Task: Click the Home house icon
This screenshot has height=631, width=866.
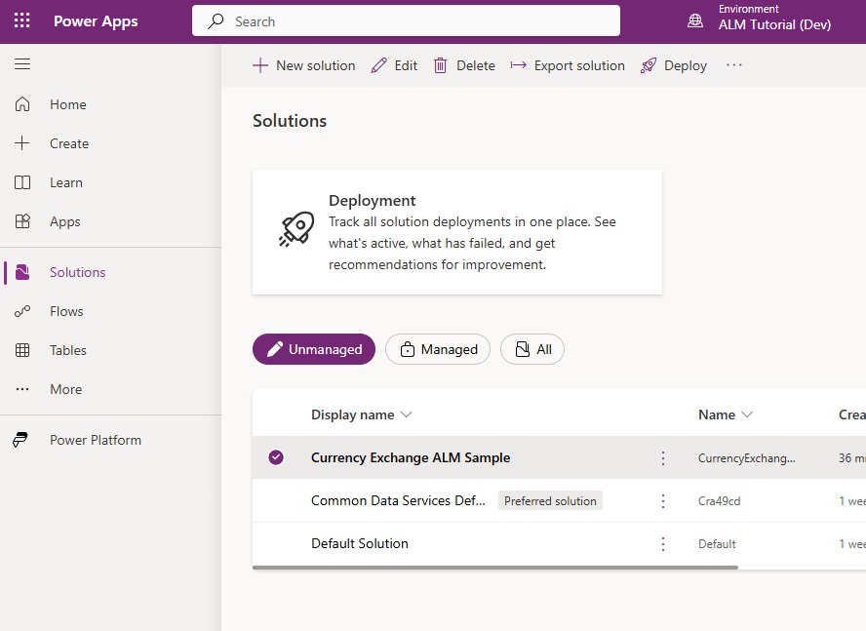Action: (x=22, y=104)
